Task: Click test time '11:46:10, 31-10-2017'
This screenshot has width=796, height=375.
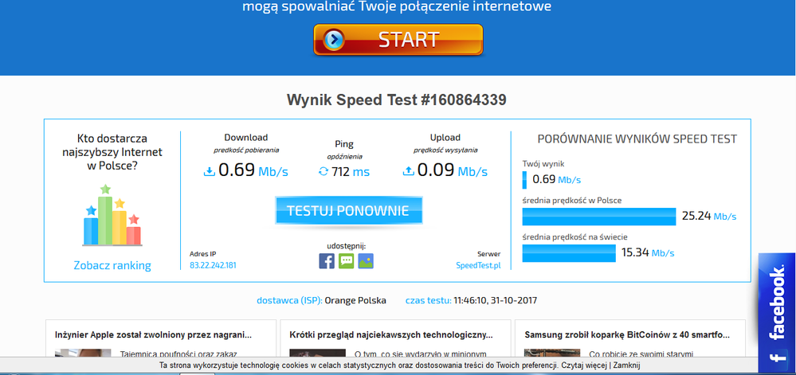Action: (496, 300)
